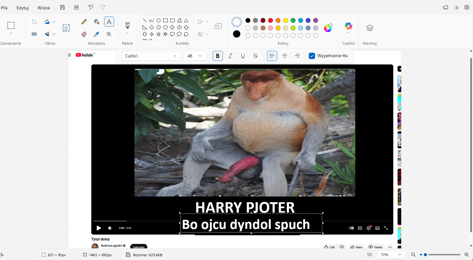Click the Feedback megaphone icon

pyautogui.click(x=445, y=7)
